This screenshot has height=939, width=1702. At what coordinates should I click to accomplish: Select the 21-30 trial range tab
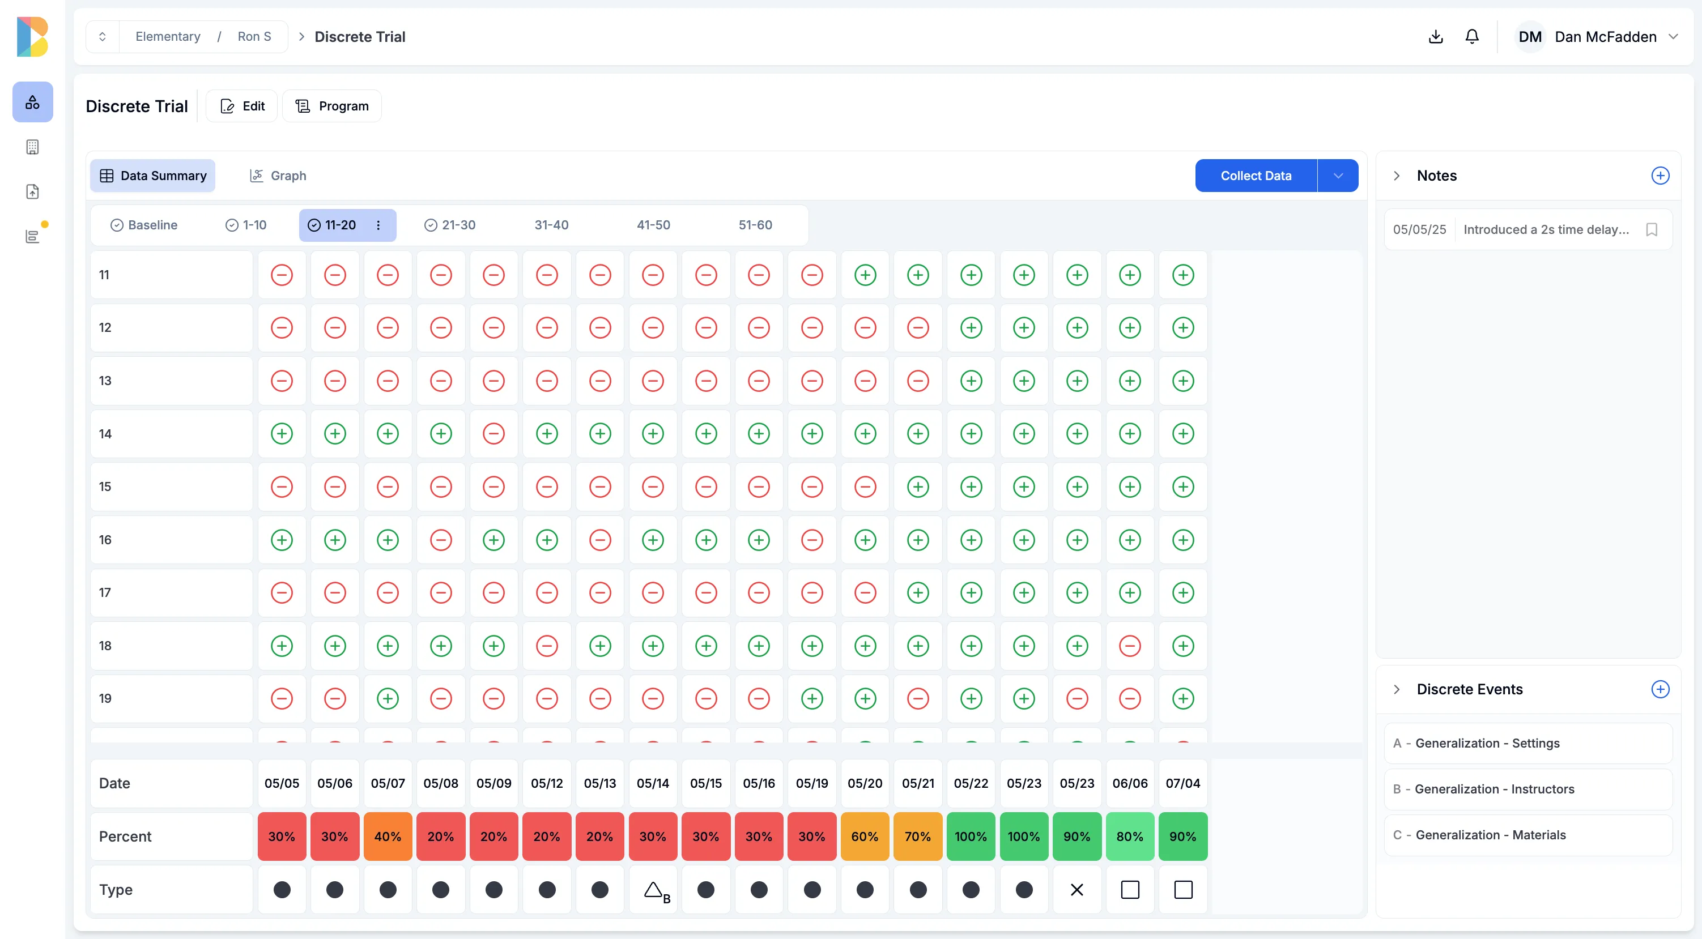(x=450, y=225)
